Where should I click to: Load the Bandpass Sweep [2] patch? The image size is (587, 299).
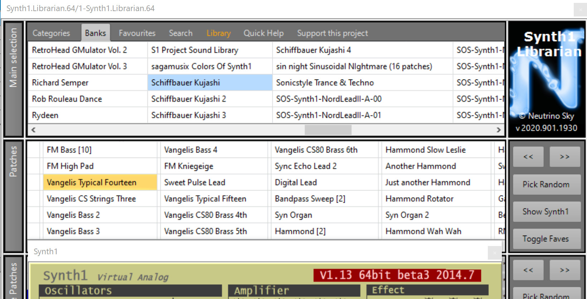coord(325,199)
